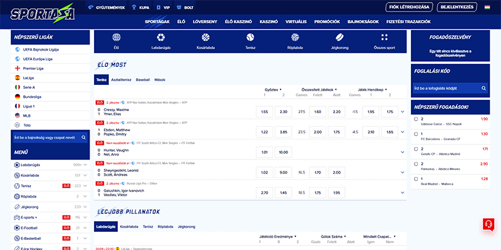
Task: Open the Promóciók menu item
Action: pos(327,22)
